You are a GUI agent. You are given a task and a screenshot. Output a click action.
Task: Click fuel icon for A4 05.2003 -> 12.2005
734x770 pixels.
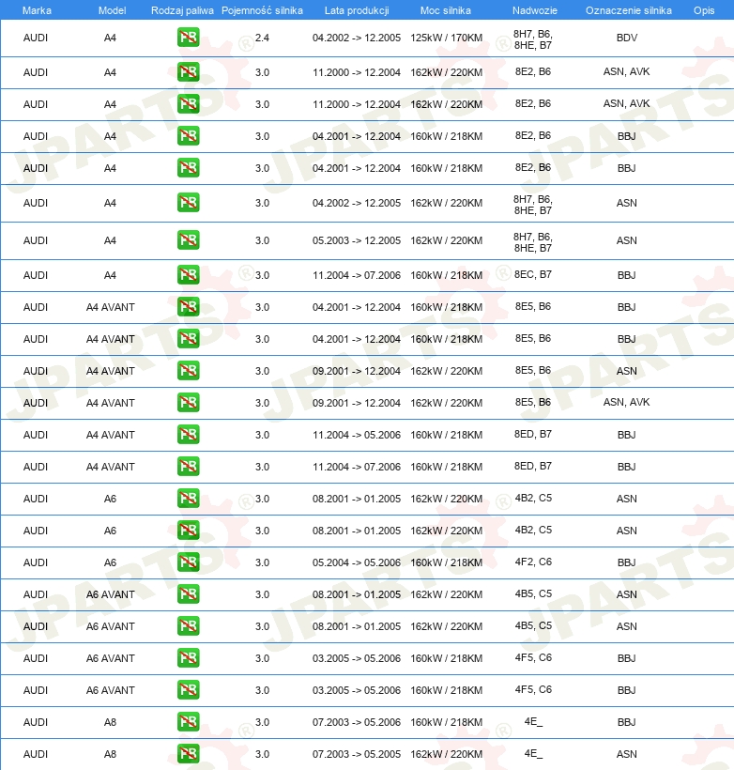click(x=188, y=240)
